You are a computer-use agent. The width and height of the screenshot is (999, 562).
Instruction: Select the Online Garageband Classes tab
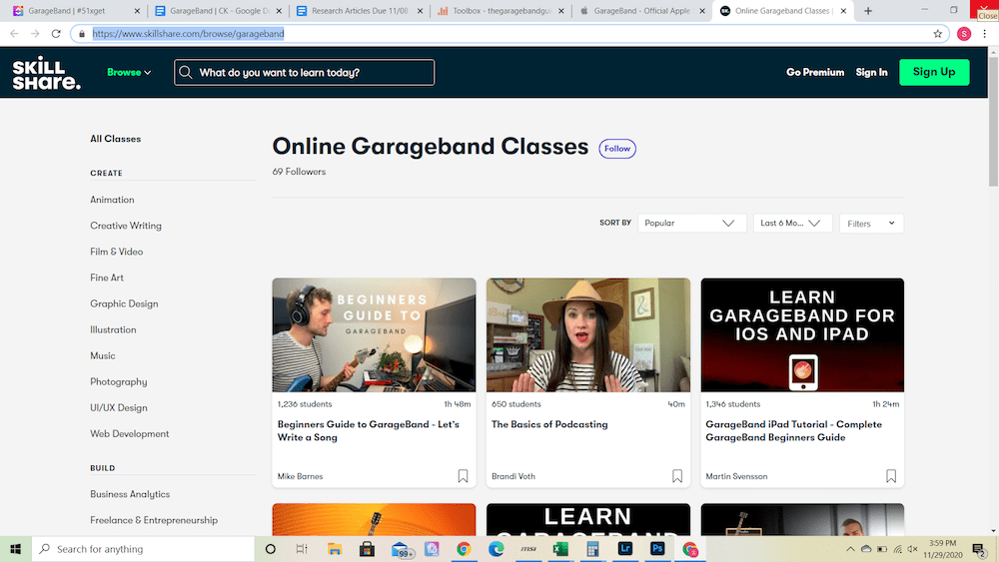coord(782,11)
